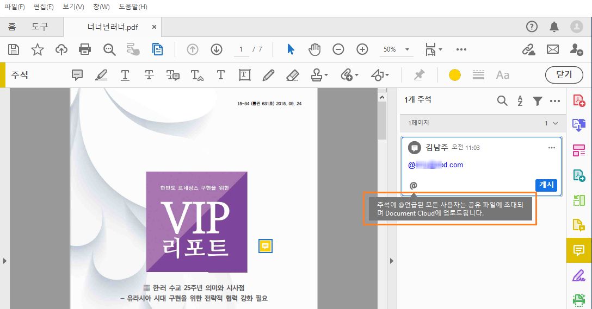Go to next page arrow
The width and height of the screenshot is (592, 309).
[217, 49]
